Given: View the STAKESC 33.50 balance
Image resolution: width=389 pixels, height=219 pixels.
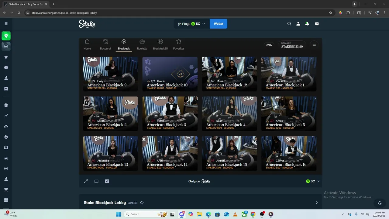Looking at the screenshot, I should 292,45.
